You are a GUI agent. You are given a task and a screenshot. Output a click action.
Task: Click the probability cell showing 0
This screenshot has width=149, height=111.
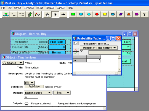[x=94, y=60]
